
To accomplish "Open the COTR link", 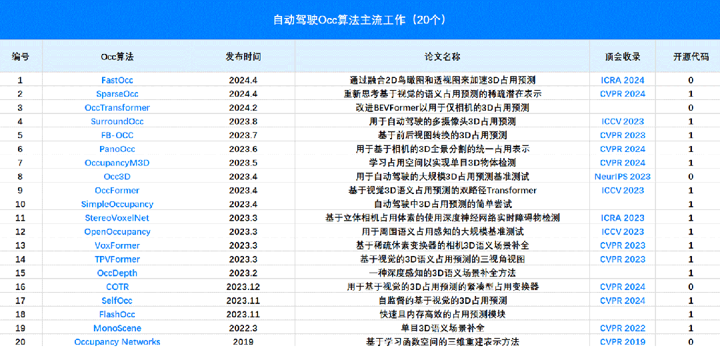I will tap(117, 287).
